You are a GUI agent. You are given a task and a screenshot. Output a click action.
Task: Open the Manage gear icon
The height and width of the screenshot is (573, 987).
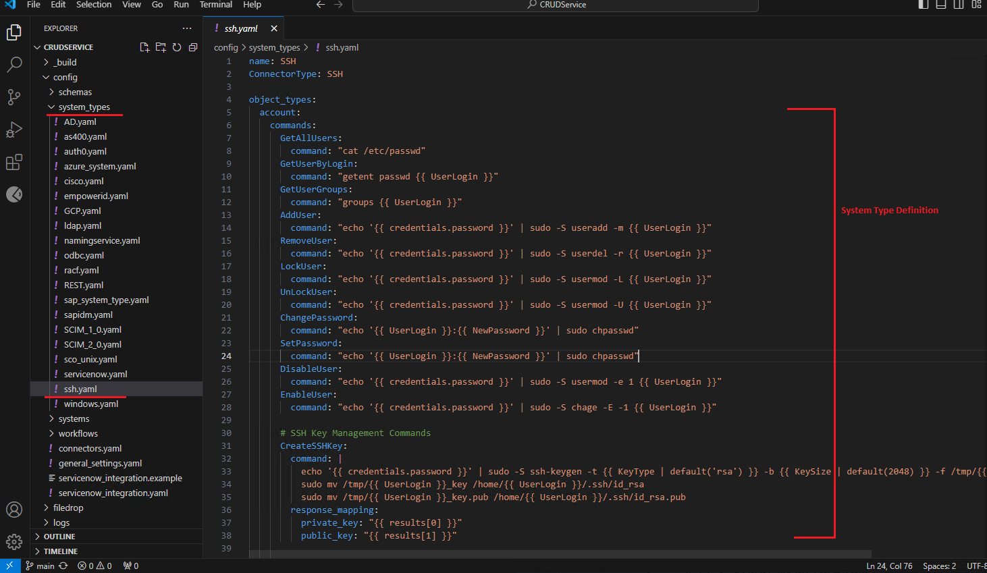(x=14, y=542)
